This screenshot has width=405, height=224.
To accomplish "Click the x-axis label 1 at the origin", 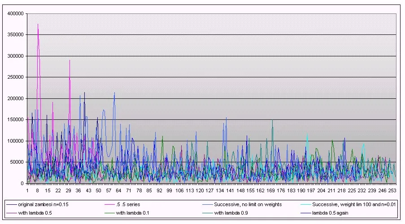I will click(27, 190).
